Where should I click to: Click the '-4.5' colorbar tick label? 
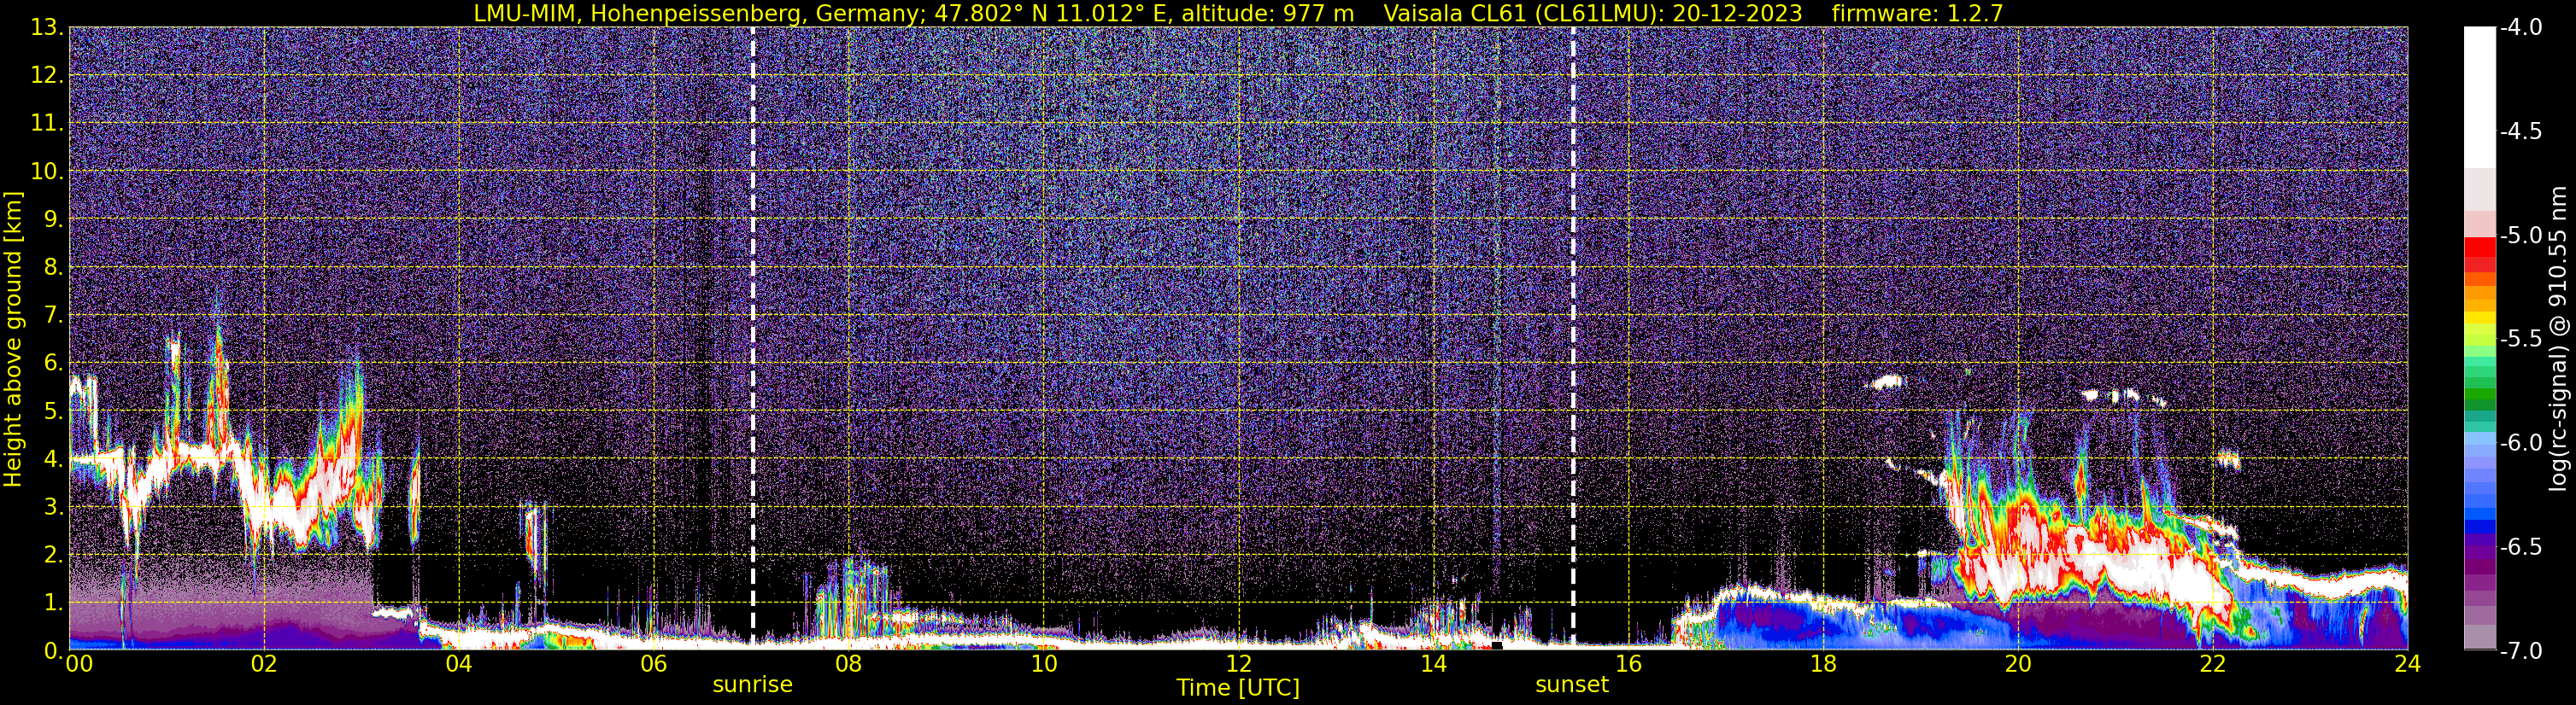(x=2520, y=131)
